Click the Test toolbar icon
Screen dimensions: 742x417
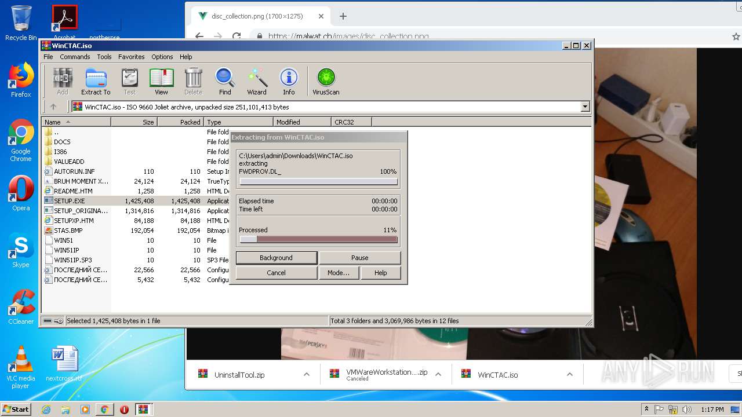click(x=129, y=81)
